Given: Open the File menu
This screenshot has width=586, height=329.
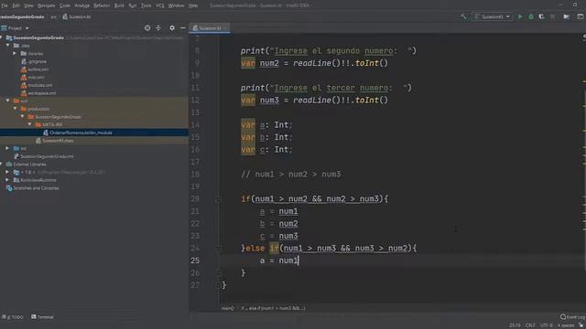Looking at the screenshot, I should coord(5,5).
